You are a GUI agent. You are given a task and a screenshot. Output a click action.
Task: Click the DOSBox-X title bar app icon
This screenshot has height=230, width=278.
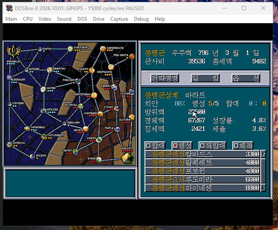pos(9,8)
